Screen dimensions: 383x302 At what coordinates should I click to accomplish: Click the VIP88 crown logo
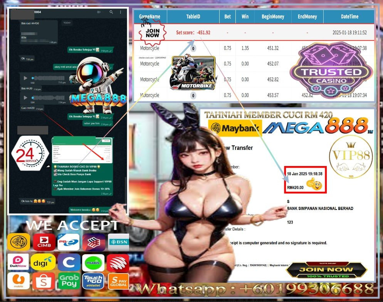[351, 157]
